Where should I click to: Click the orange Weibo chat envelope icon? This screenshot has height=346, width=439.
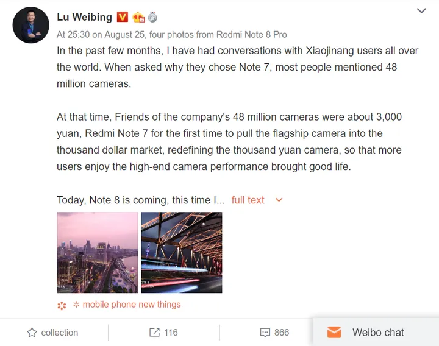tap(334, 333)
